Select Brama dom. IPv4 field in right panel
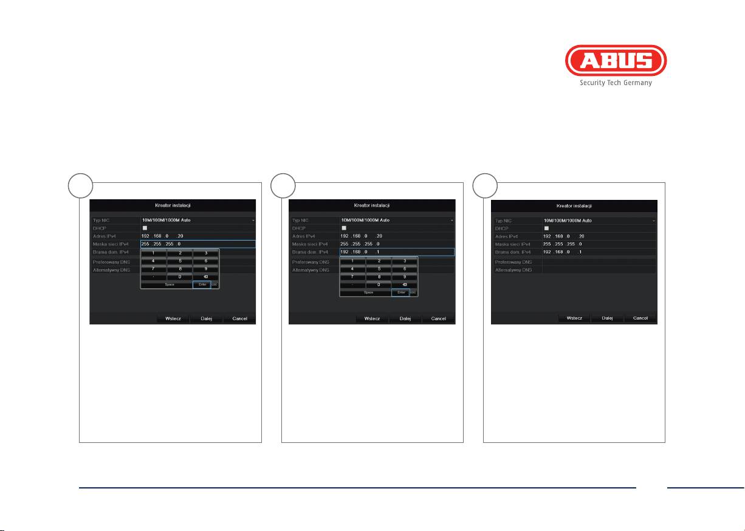Screen dimensions: 745x531 pyautogui.click(x=599, y=252)
